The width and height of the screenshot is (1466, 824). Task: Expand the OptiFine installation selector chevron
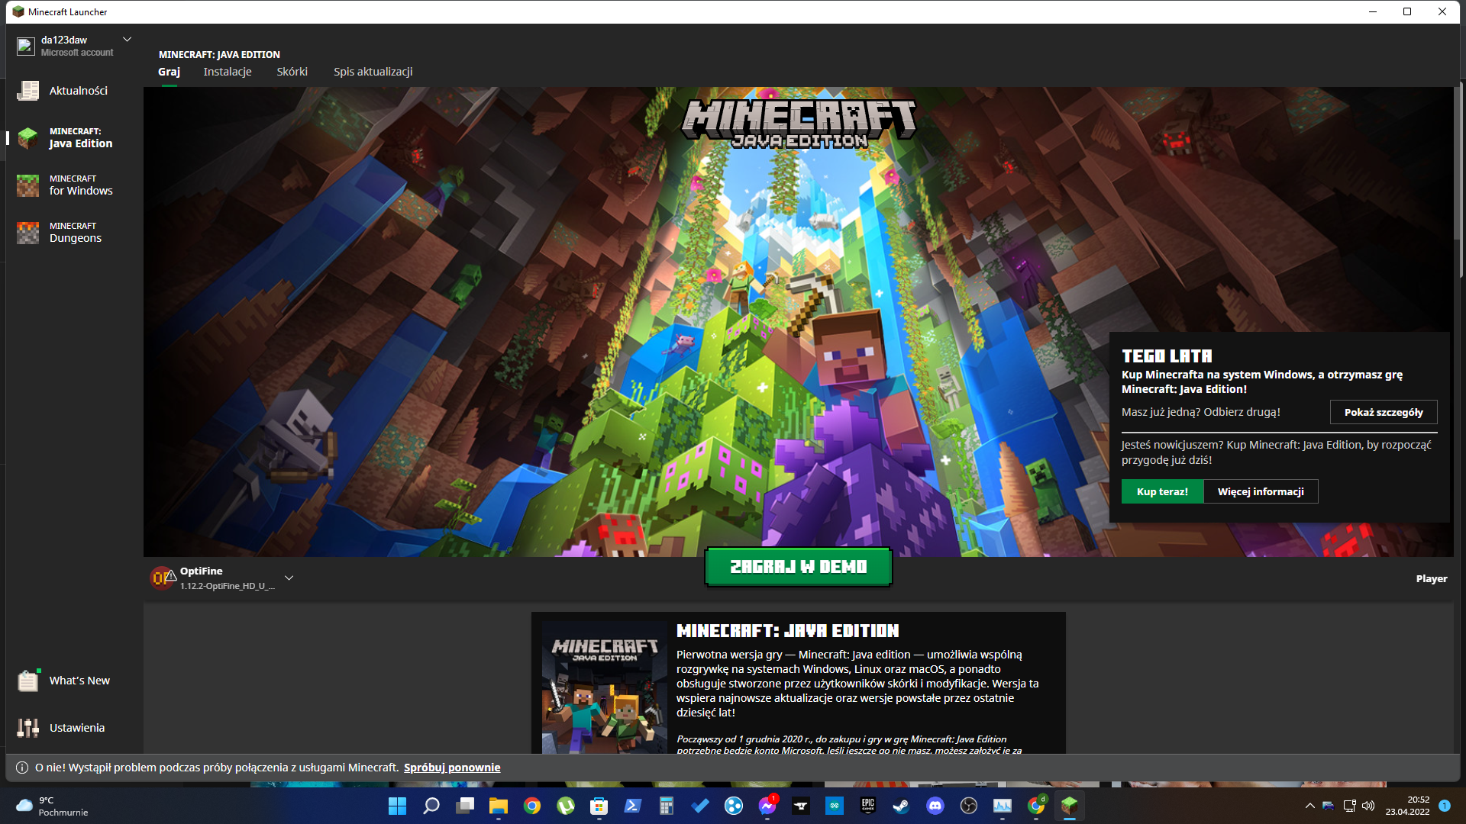(x=289, y=578)
